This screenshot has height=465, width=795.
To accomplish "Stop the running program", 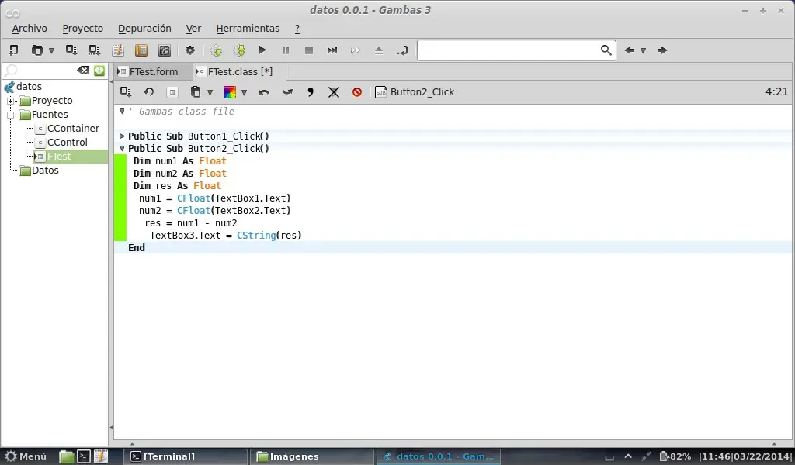I will pyautogui.click(x=309, y=50).
